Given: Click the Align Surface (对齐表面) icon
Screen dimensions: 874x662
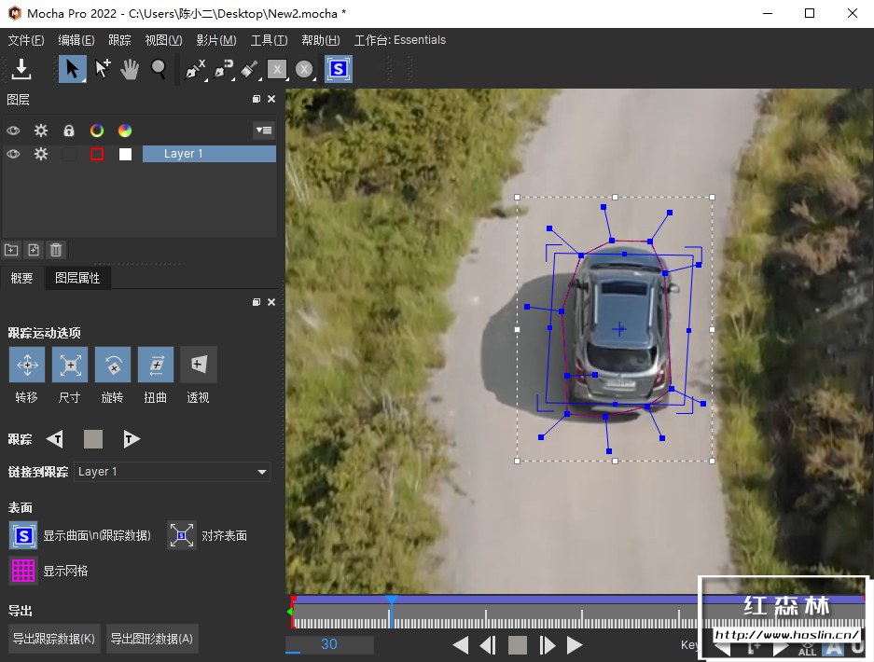Looking at the screenshot, I should 182,535.
